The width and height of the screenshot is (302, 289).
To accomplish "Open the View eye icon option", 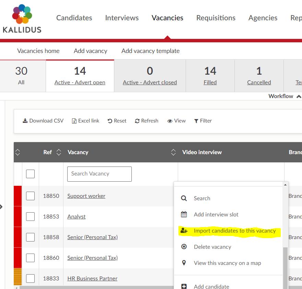I will click(x=170, y=121).
